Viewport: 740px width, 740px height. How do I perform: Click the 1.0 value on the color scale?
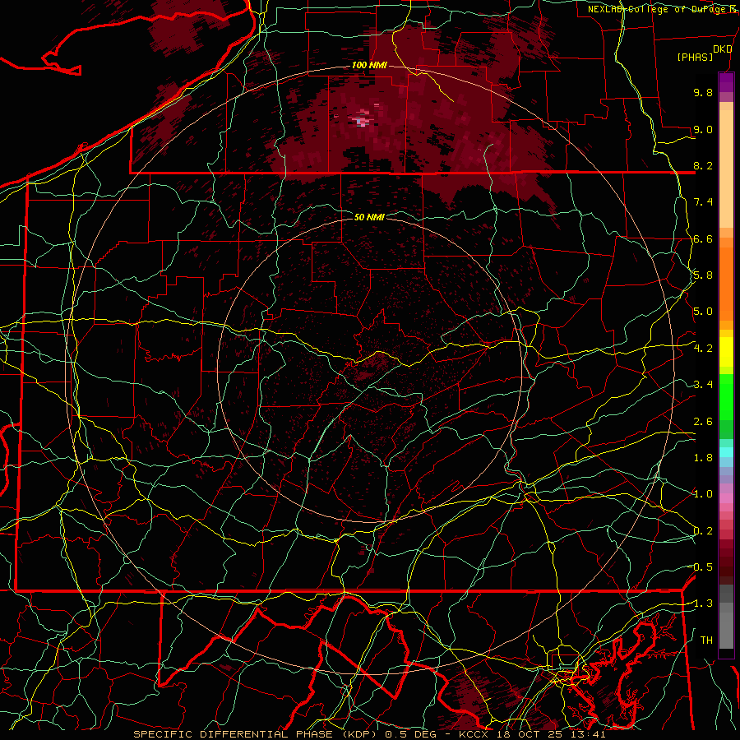point(703,494)
